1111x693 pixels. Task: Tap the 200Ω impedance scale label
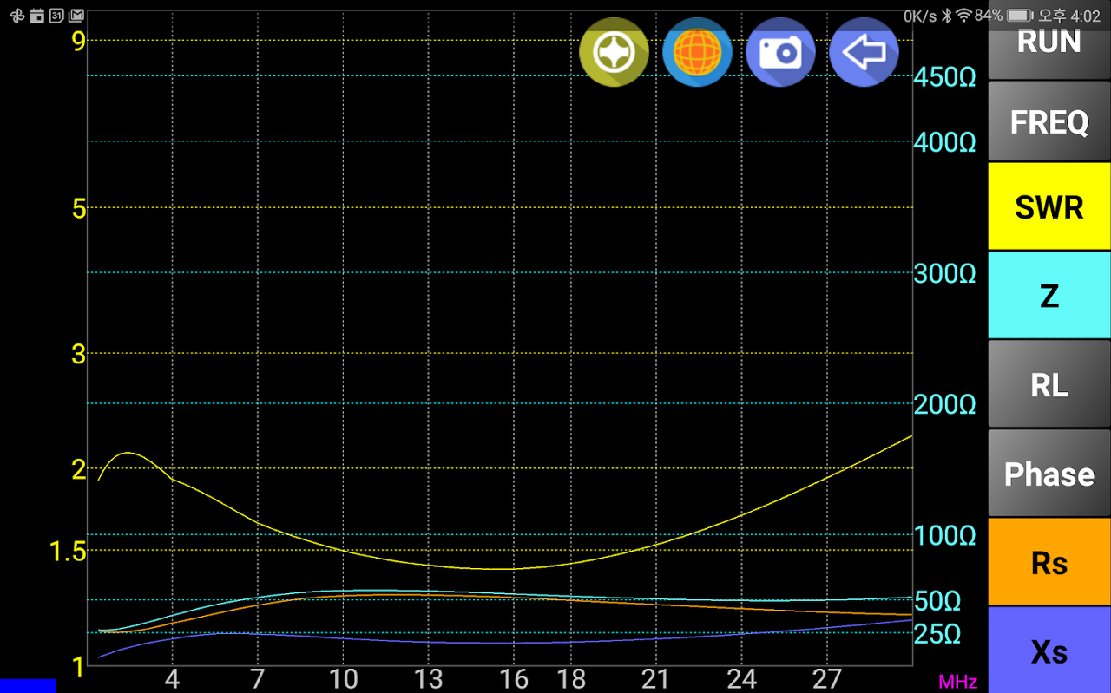tap(944, 405)
